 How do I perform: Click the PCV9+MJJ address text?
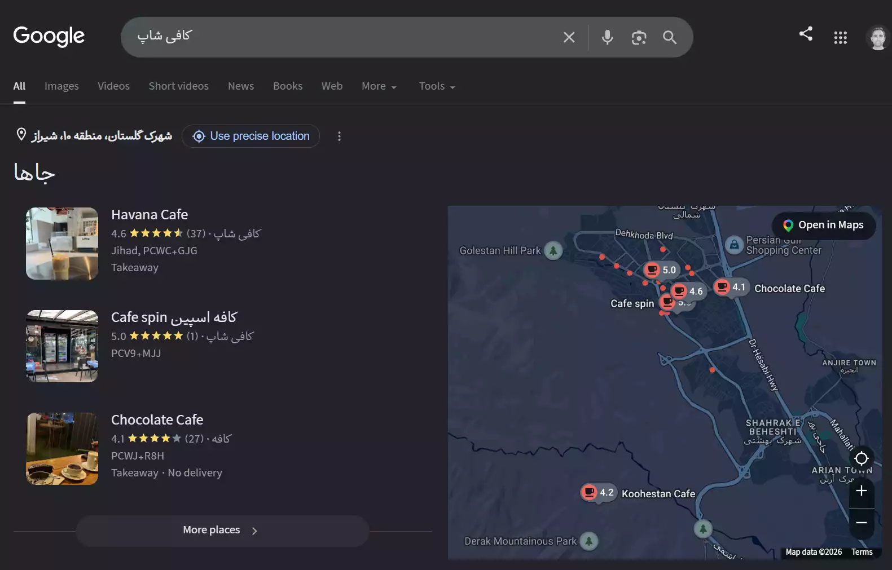pyautogui.click(x=136, y=353)
